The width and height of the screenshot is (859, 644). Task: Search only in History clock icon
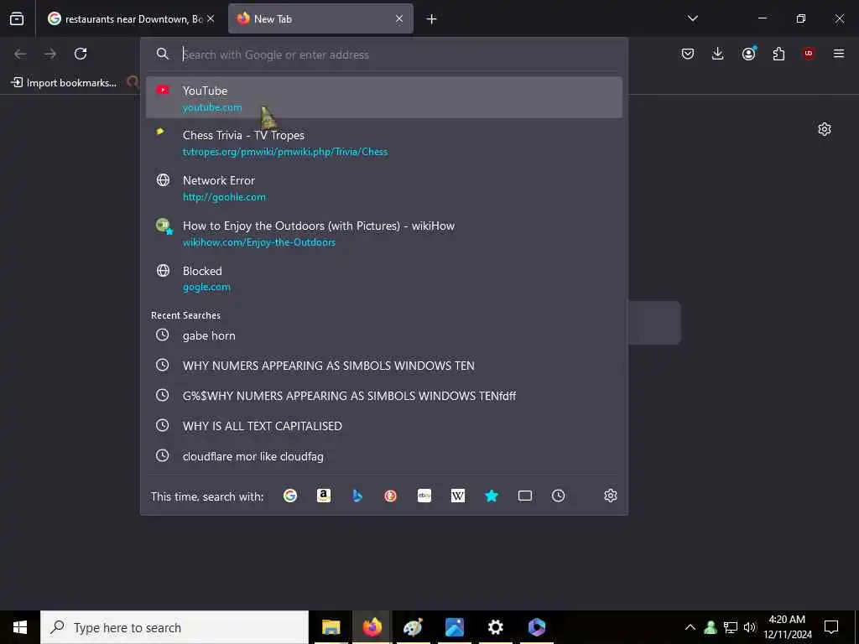(558, 496)
